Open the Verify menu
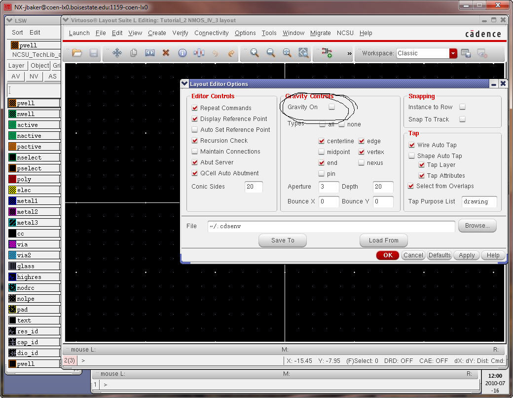The width and height of the screenshot is (513, 398). point(180,33)
